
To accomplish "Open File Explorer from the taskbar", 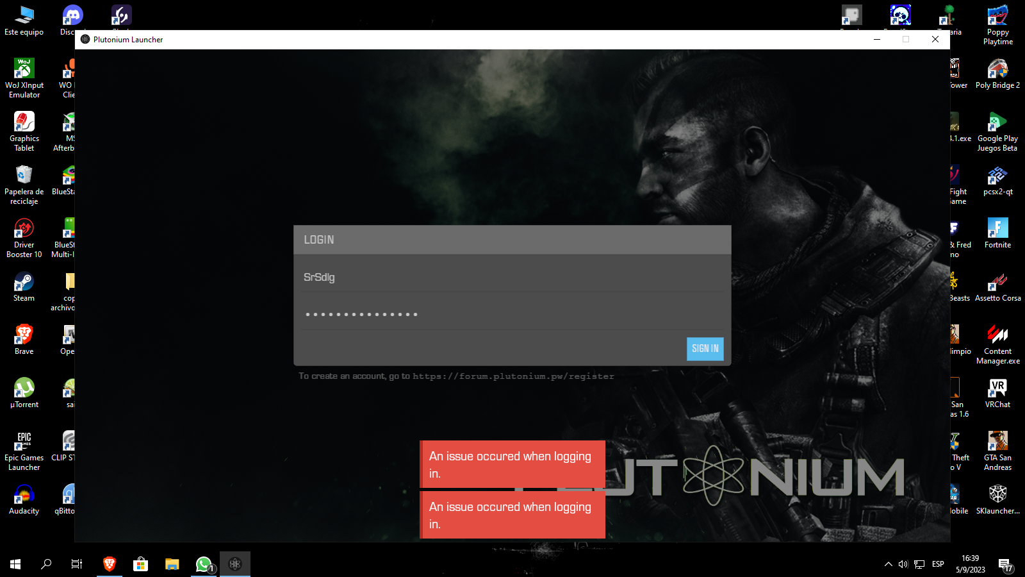I will (172, 564).
